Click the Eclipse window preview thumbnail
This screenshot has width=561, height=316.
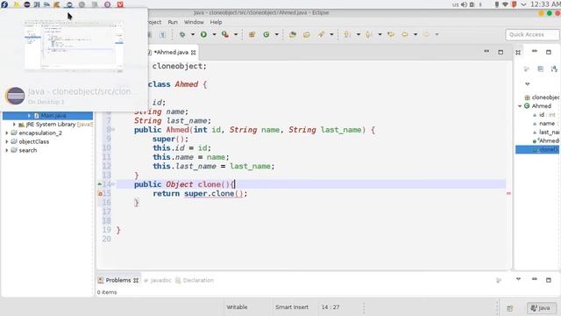[x=74, y=47]
